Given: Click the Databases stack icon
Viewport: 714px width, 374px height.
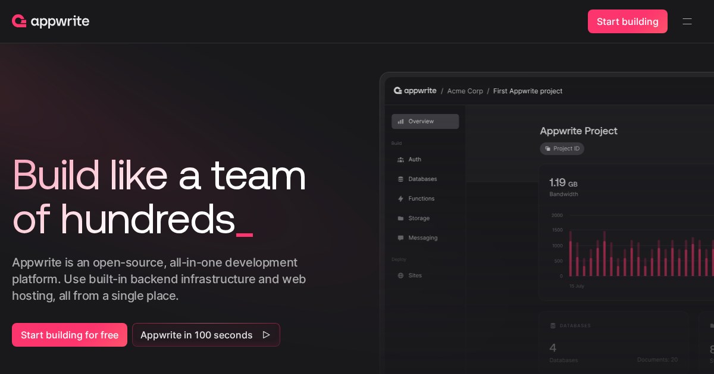Looking at the screenshot, I should [401, 179].
